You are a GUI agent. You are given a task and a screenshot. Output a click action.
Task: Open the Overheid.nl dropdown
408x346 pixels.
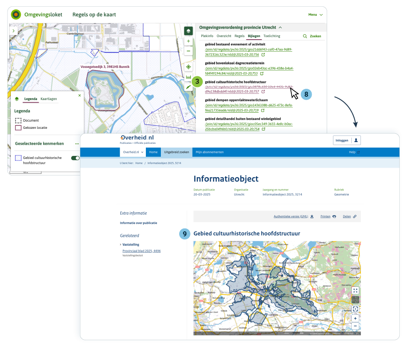pos(133,152)
